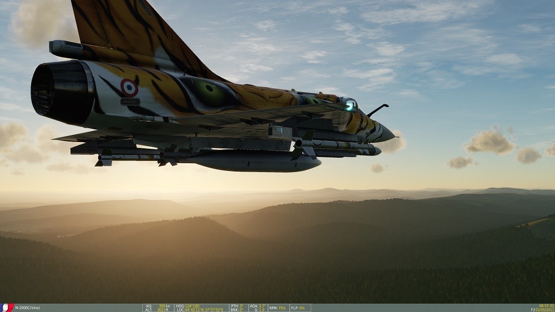
Task: Click the FLP 0% flaps readout
Action: click(298, 308)
